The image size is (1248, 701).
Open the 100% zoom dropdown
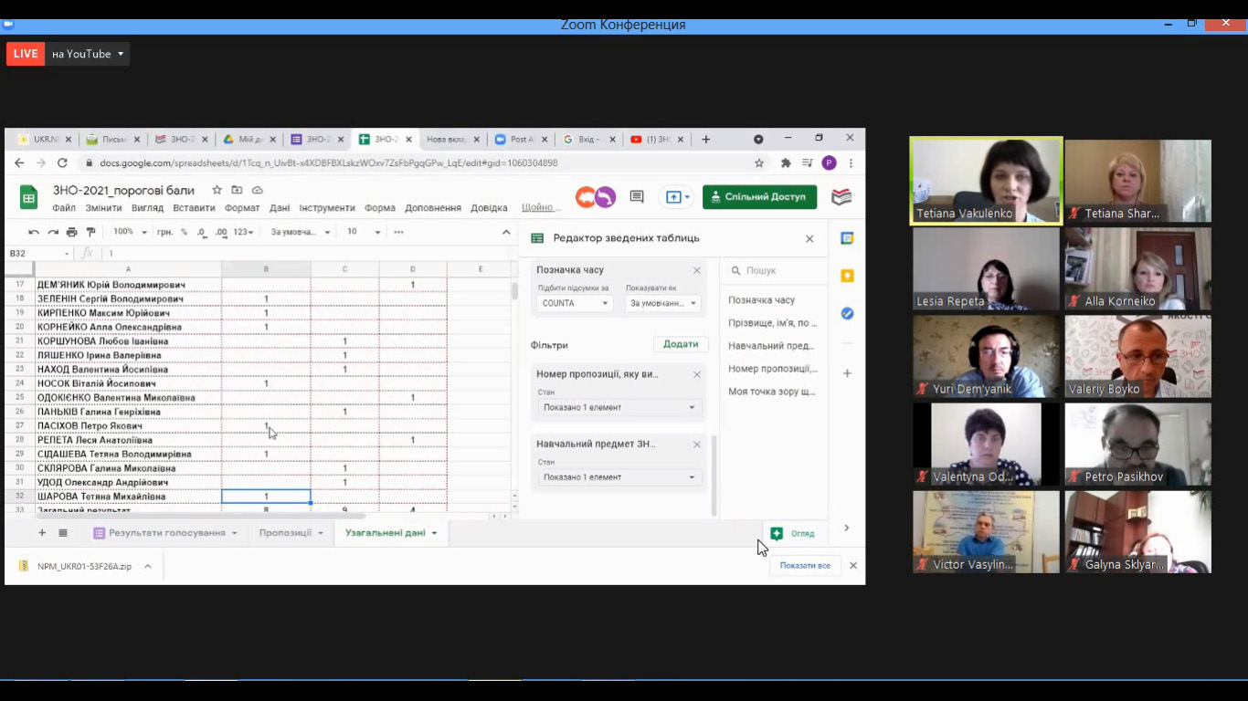click(129, 232)
